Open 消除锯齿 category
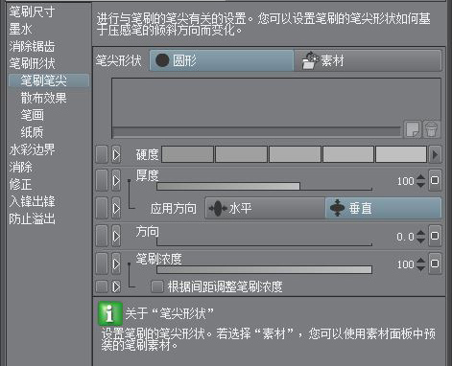Viewport: 452px width, 366px height. (32, 46)
